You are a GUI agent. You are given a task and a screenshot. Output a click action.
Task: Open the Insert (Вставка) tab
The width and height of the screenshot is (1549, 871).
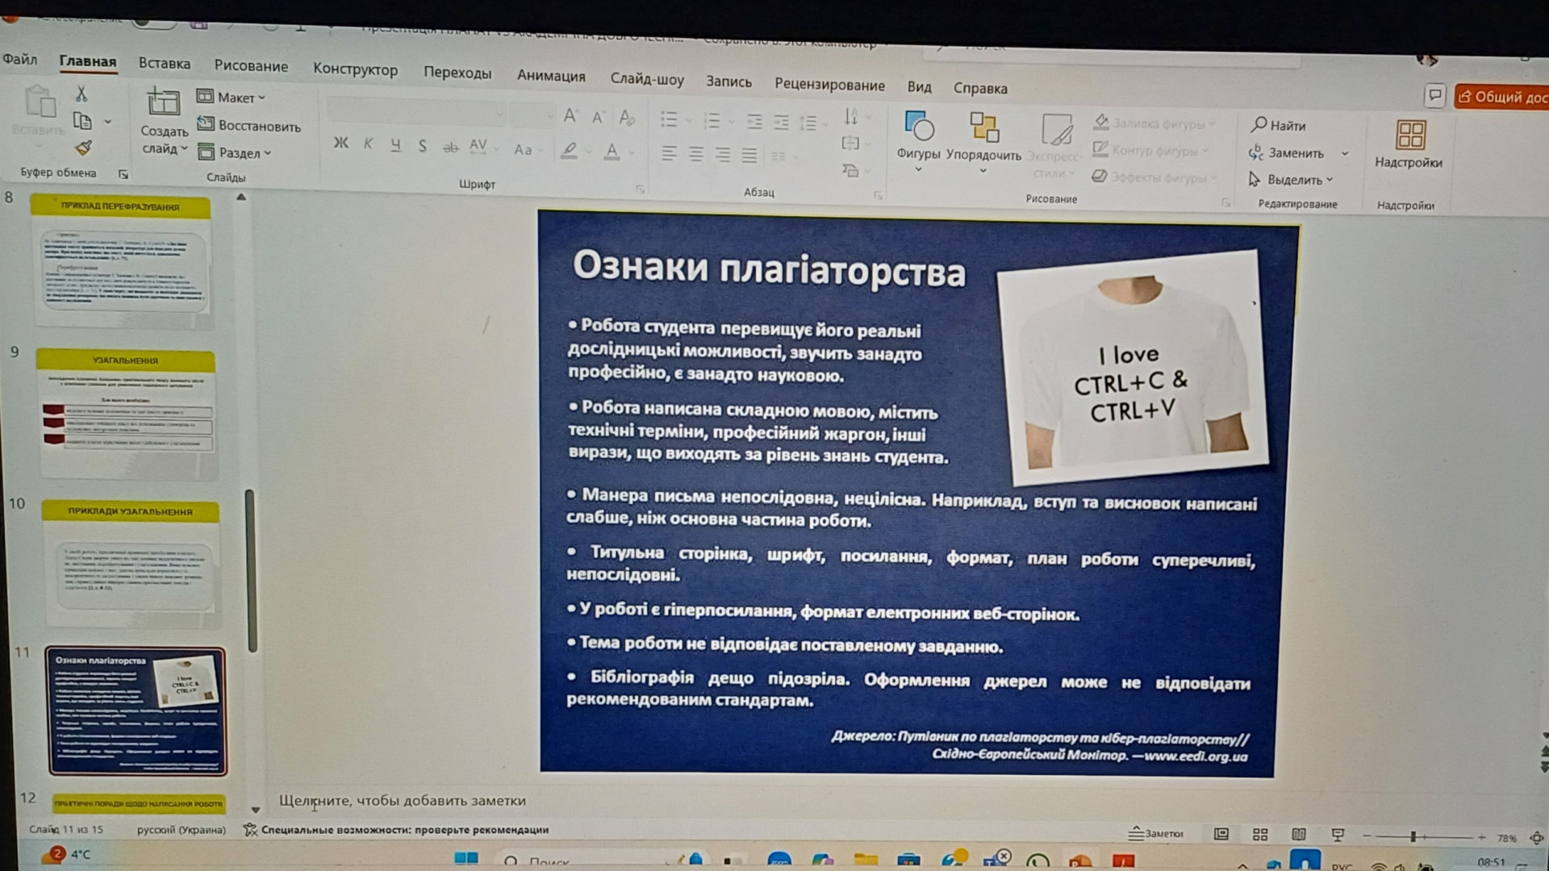click(x=164, y=64)
